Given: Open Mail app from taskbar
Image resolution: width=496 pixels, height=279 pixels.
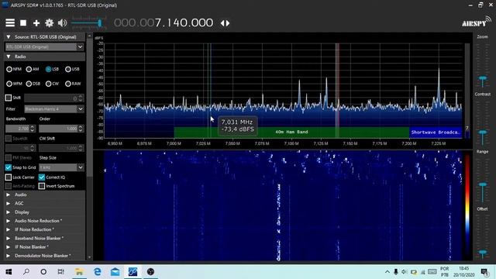Looking at the screenshot, I should pyautogui.click(x=115, y=272).
